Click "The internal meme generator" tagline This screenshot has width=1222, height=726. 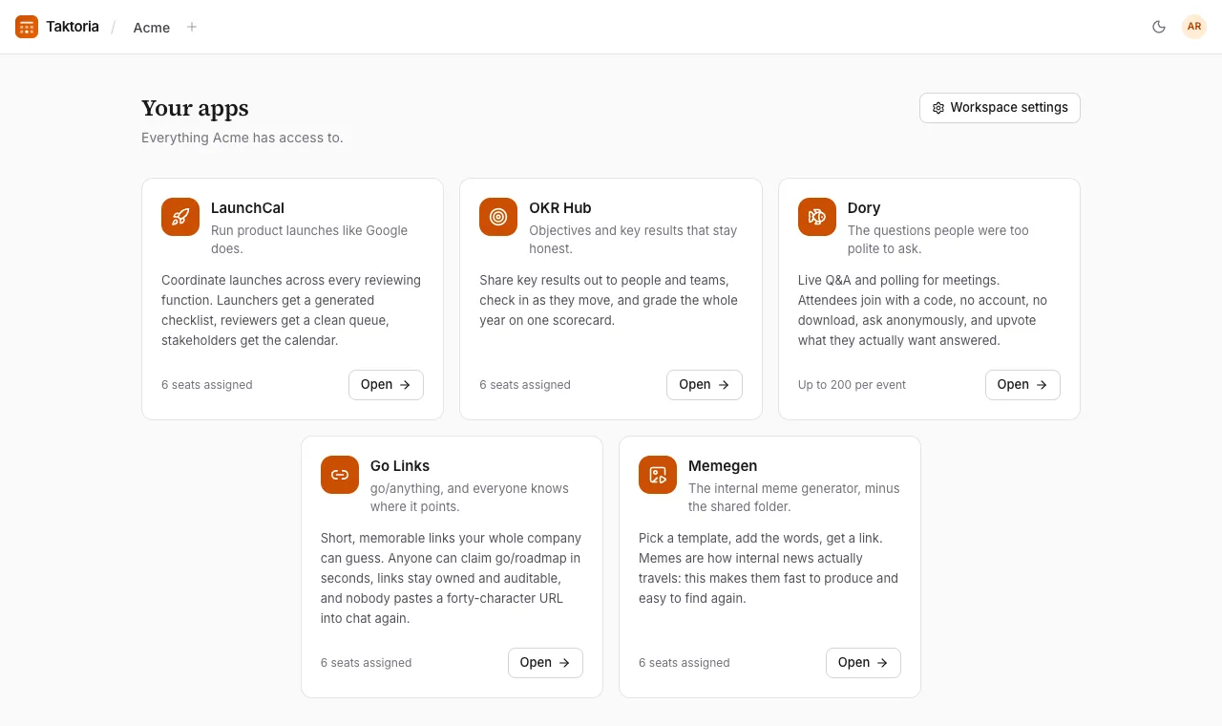click(x=794, y=498)
